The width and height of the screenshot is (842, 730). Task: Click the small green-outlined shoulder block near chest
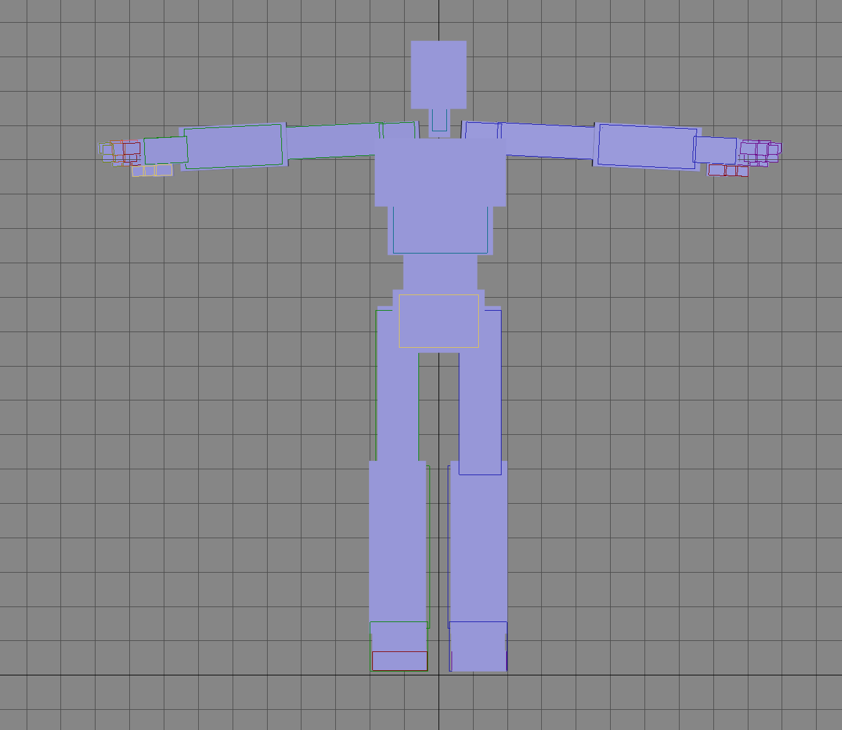(x=398, y=131)
